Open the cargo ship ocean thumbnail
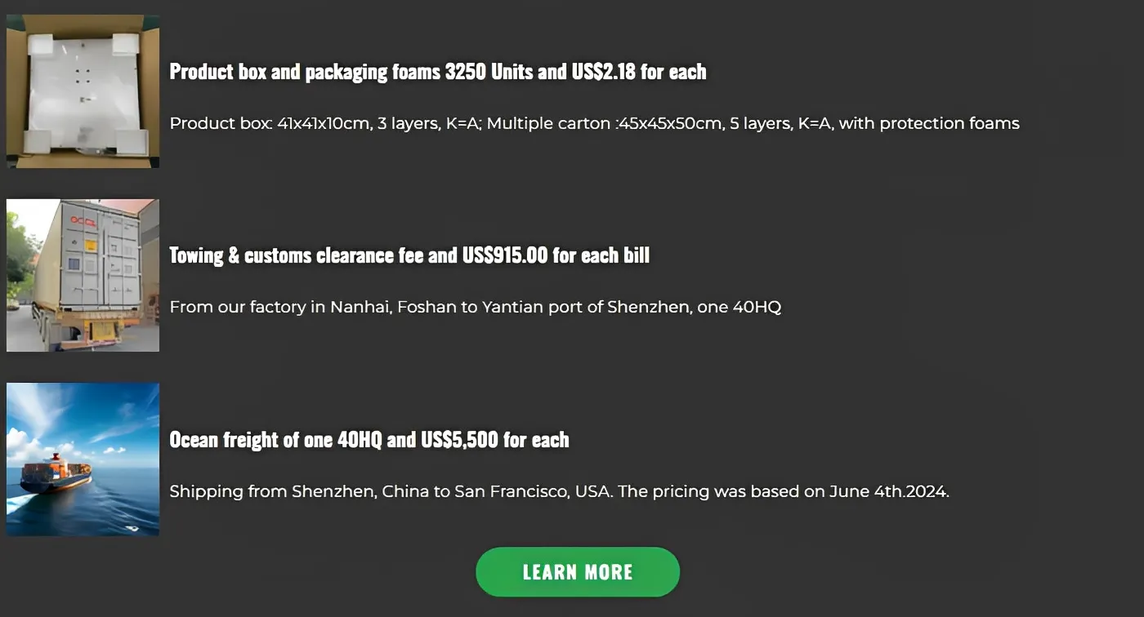Image resolution: width=1144 pixels, height=617 pixels. pyautogui.click(x=83, y=459)
